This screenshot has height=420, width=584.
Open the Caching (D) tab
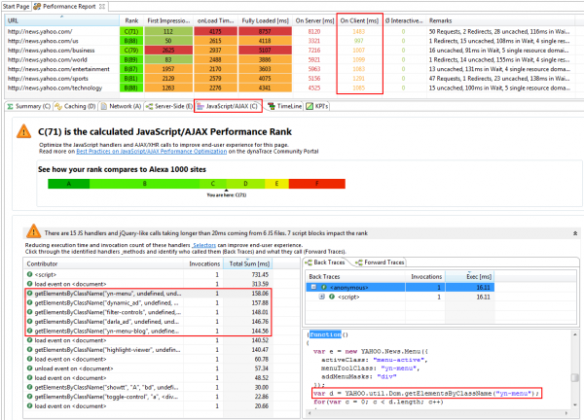pyautogui.click(x=75, y=106)
